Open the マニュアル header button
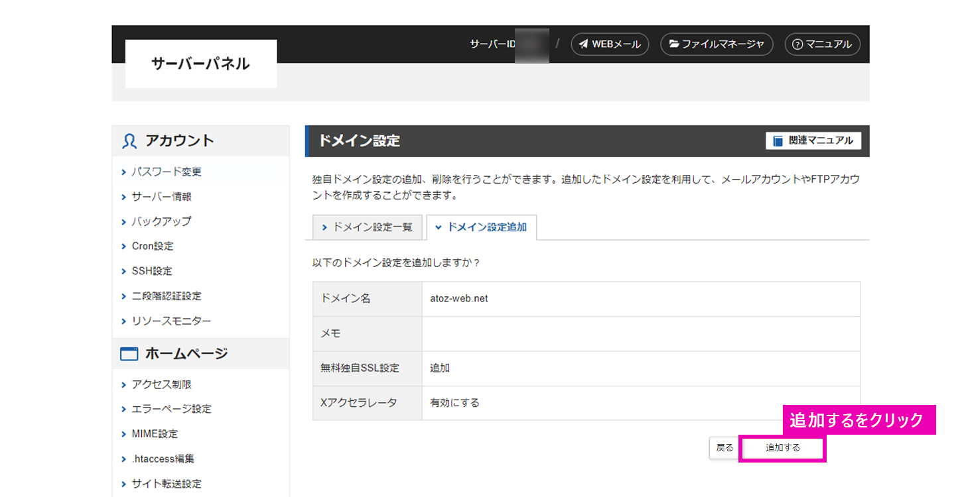This screenshot has height=497, width=962. pyautogui.click(x=823, y=44)
